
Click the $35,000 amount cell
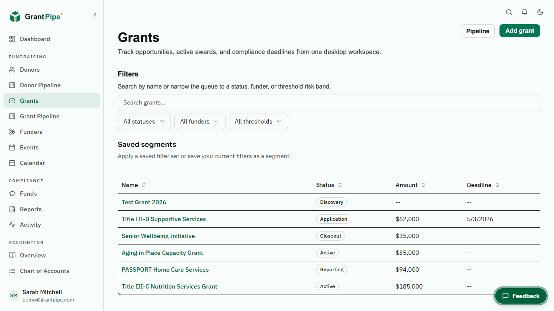coord(407,253)
